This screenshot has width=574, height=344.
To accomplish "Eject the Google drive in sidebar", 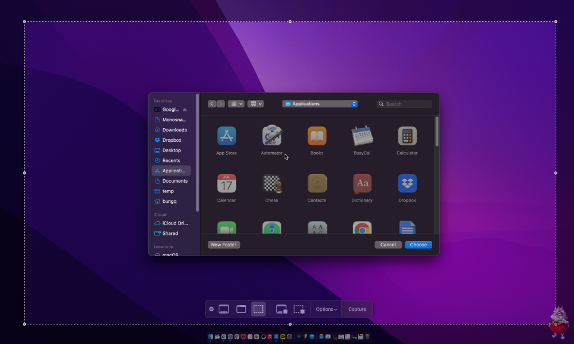I will (x=185, y=110).
